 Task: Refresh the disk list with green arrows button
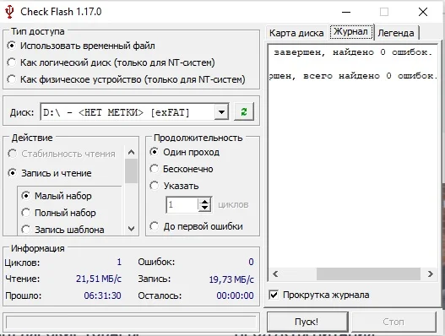[244, 111]
